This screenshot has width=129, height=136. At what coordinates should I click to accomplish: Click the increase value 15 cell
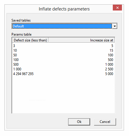tap(111, 50)
